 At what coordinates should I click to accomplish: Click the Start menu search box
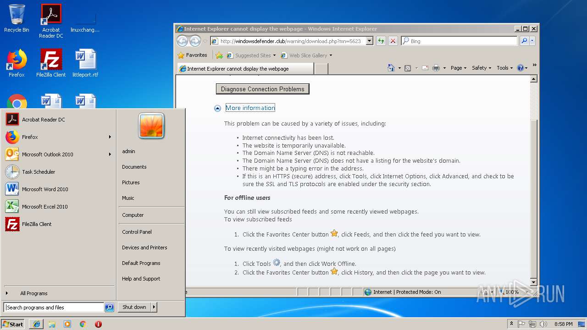54,308
